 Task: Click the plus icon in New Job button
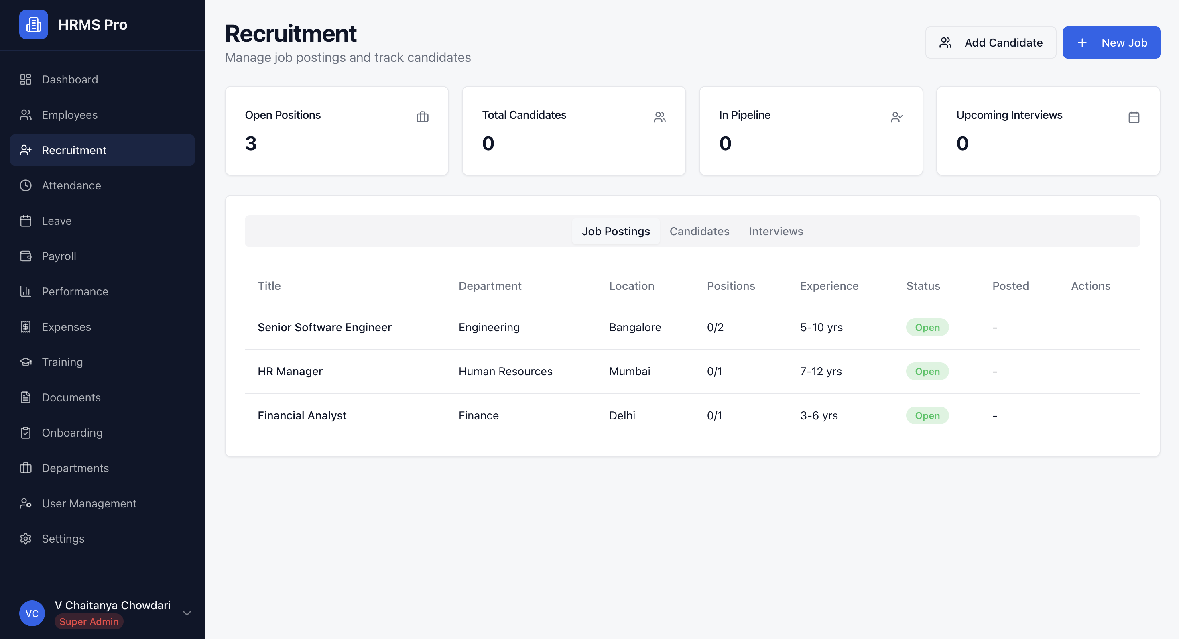click(1082, 43)
